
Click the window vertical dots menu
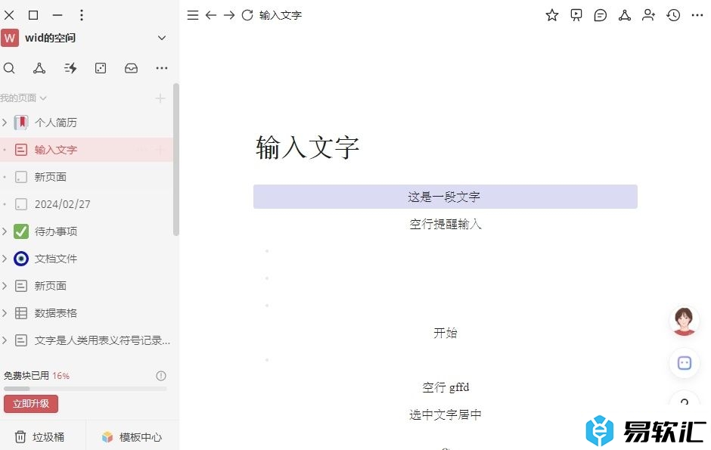tap(82, 15)
